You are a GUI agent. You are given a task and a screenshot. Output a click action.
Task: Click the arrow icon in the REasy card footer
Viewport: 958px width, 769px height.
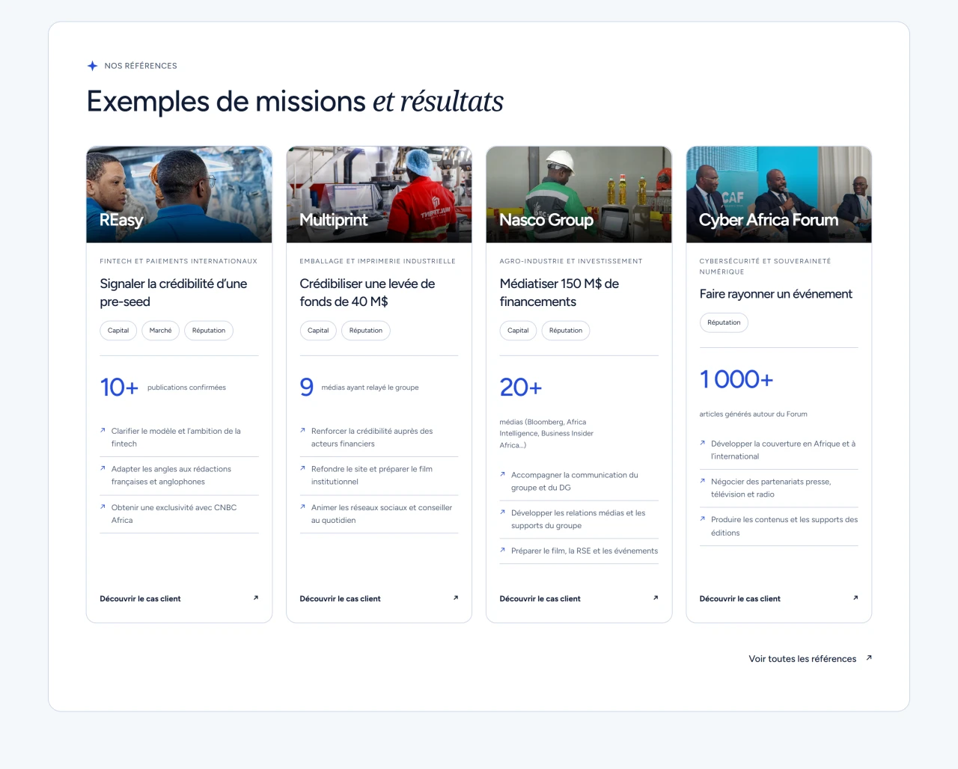[256, 598]
